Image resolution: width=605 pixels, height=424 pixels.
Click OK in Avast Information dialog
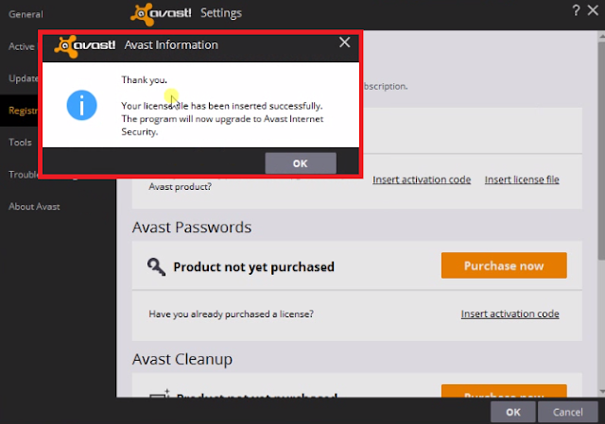301,163
